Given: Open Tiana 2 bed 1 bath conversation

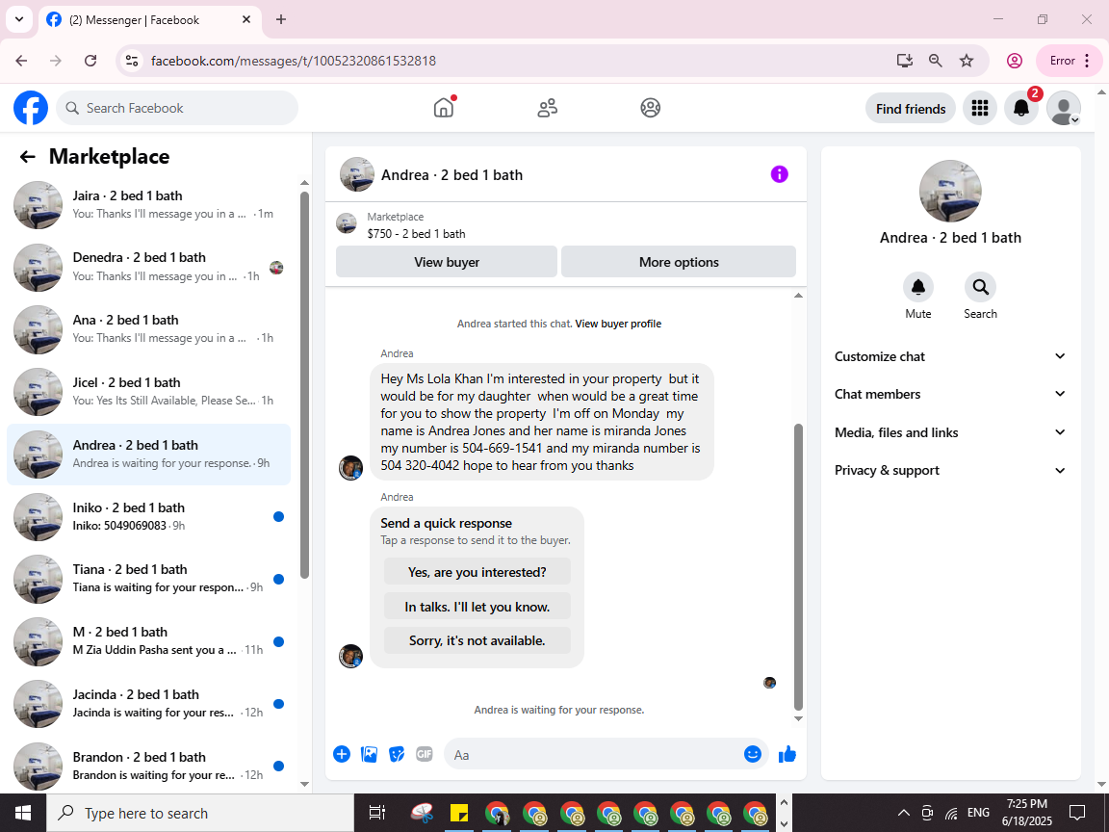Looking at the screenshot, I should [x=148, y=579].
